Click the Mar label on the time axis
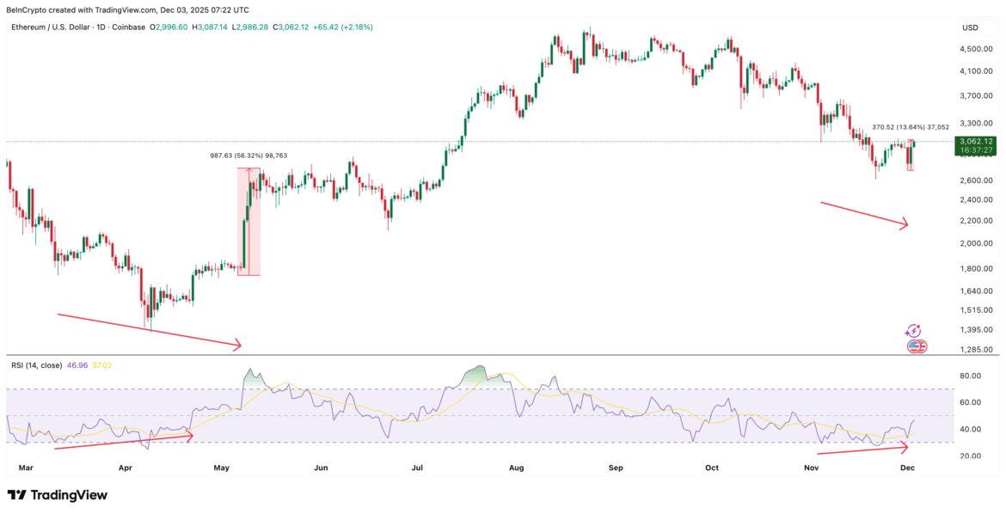The image size is (1006, 514). point(26,468)
